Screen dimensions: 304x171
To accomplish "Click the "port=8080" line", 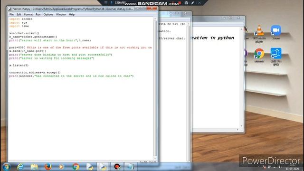I will 80,47.
